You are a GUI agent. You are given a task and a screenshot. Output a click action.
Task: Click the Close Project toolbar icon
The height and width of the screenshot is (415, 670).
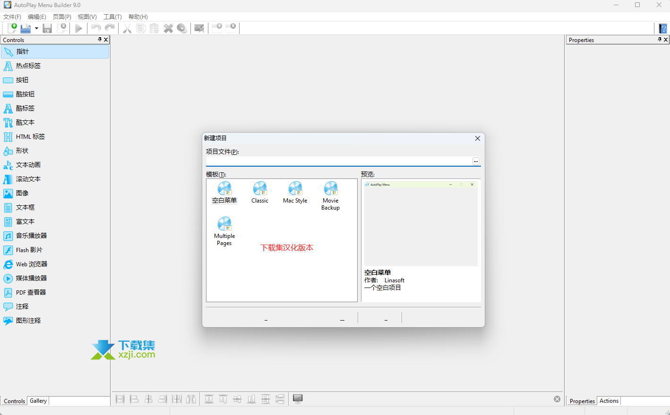tap(61, 28)
